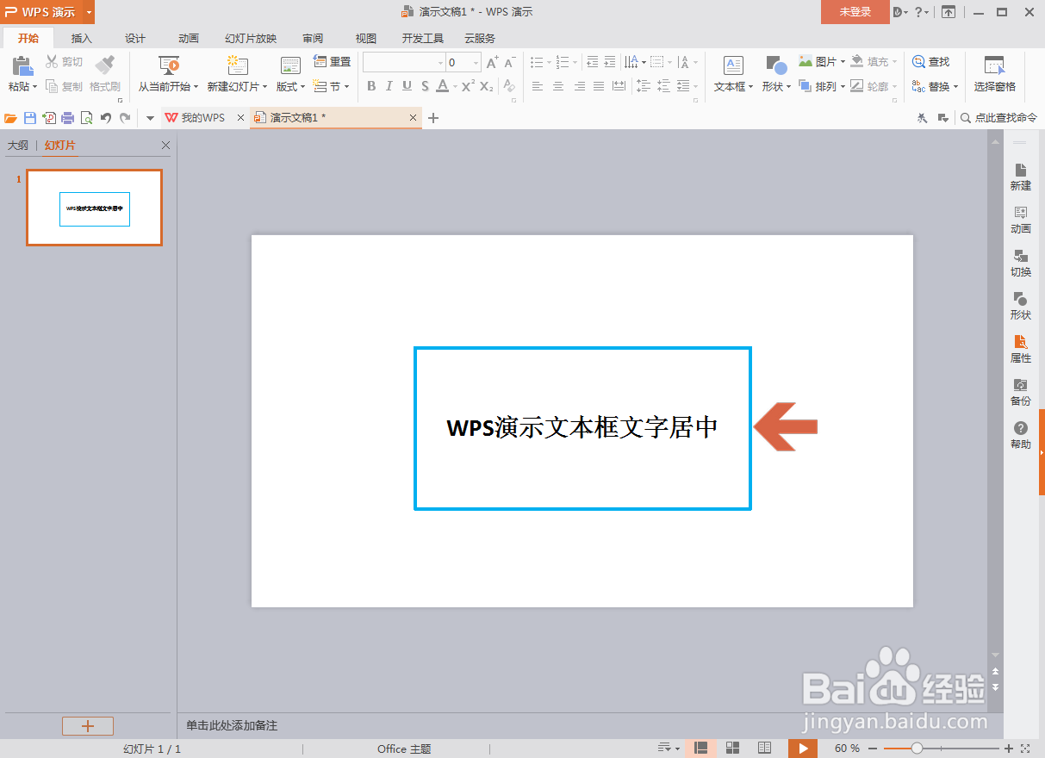Image resolution: width=1045 pixels, height=758 pixels.
Task: Click the Clear Formatting eraser icon
Action: 509,86
